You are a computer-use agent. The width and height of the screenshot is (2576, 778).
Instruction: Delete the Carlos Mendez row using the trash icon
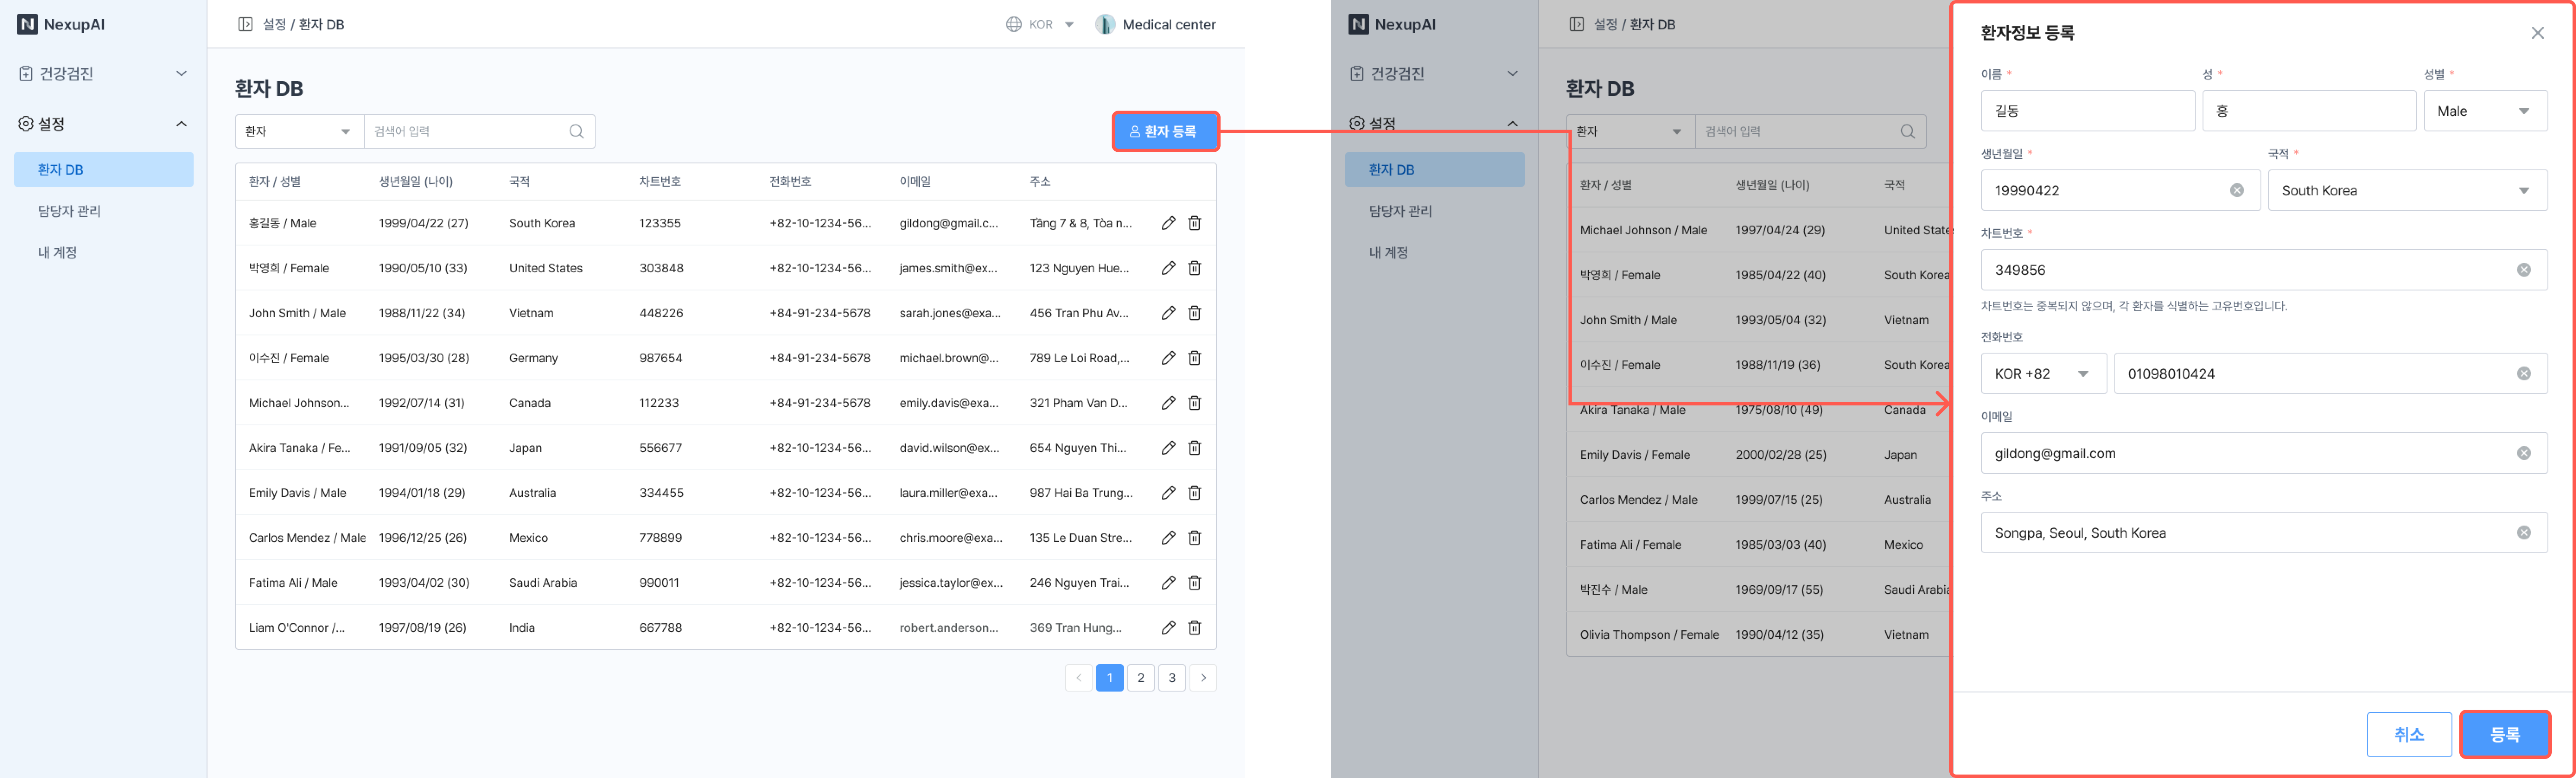click(x=1194, y=538)
